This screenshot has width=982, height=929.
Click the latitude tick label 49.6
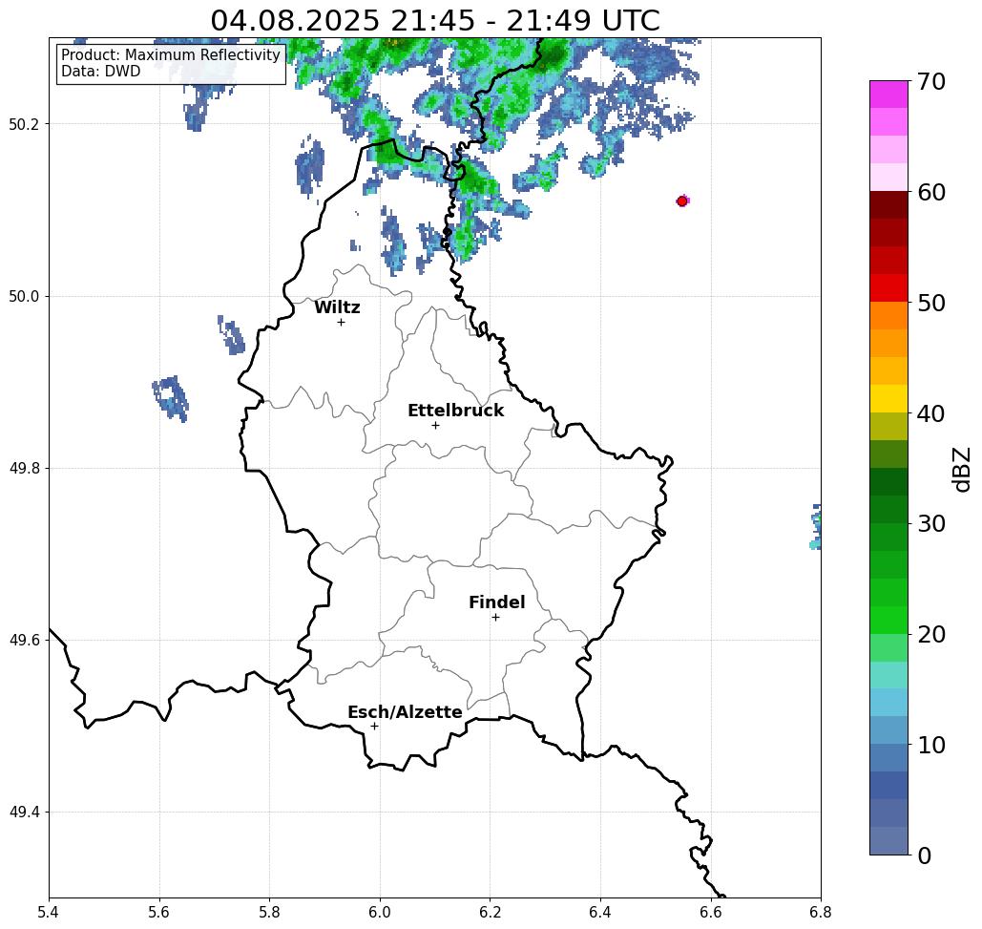[x=24, y=641]
